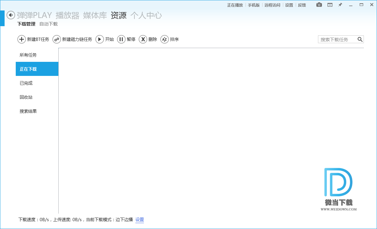This screenshot has width=377, height=229.
Task: Click 删除 label in toolbar
Action: coord(153,39)
